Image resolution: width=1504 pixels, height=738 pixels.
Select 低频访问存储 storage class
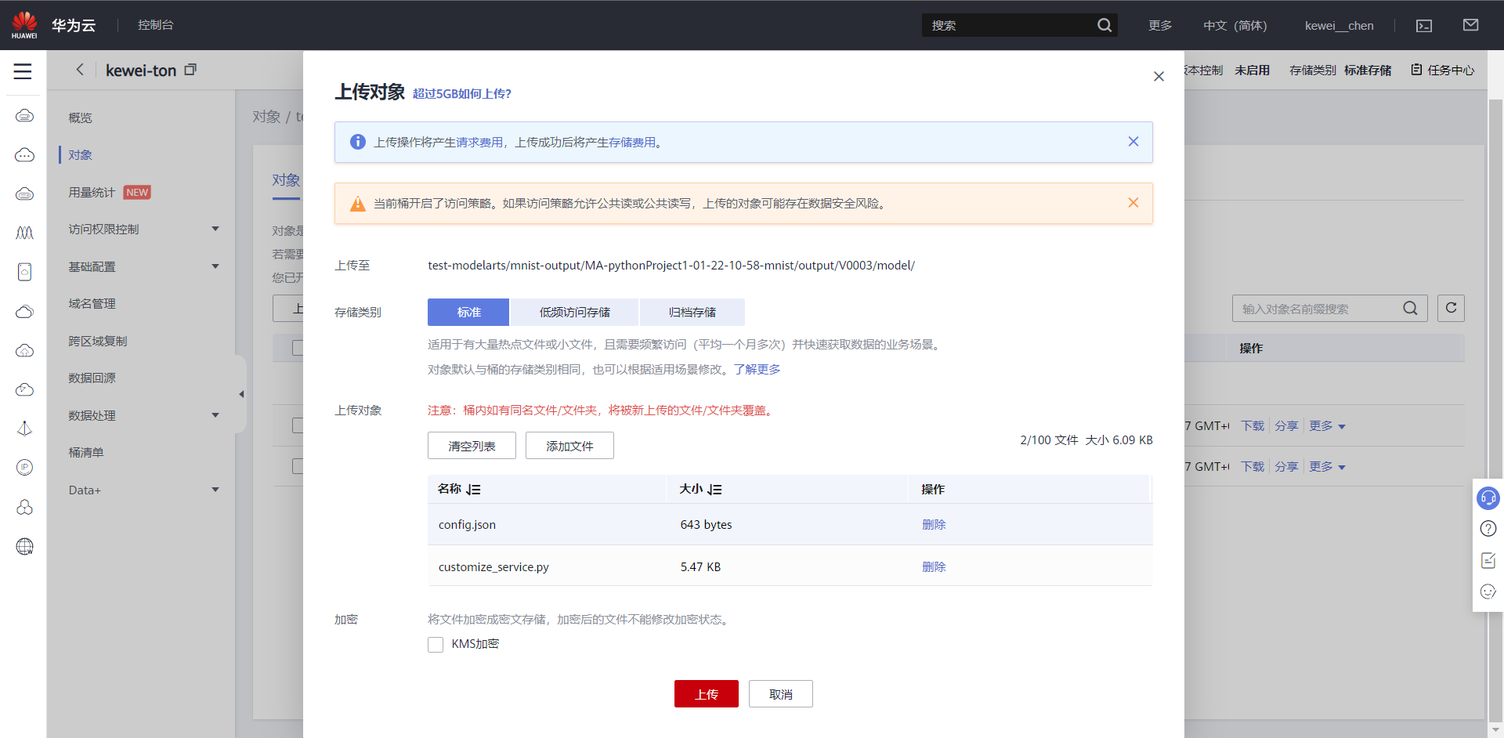pos(574,312)
